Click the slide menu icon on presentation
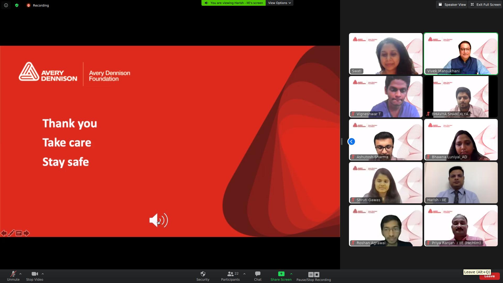 tap(19, 233)
